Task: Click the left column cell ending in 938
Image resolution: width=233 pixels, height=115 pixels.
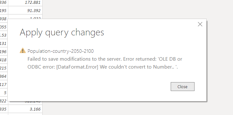Action: click(4, 19)
